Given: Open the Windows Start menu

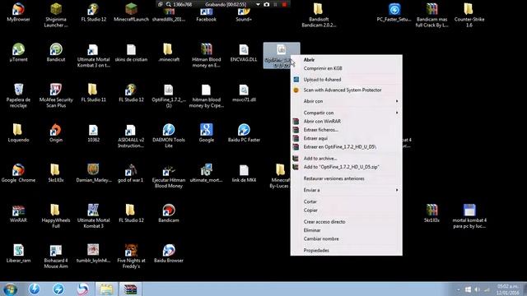Looking at the screenshot, I should coord(10,289).
